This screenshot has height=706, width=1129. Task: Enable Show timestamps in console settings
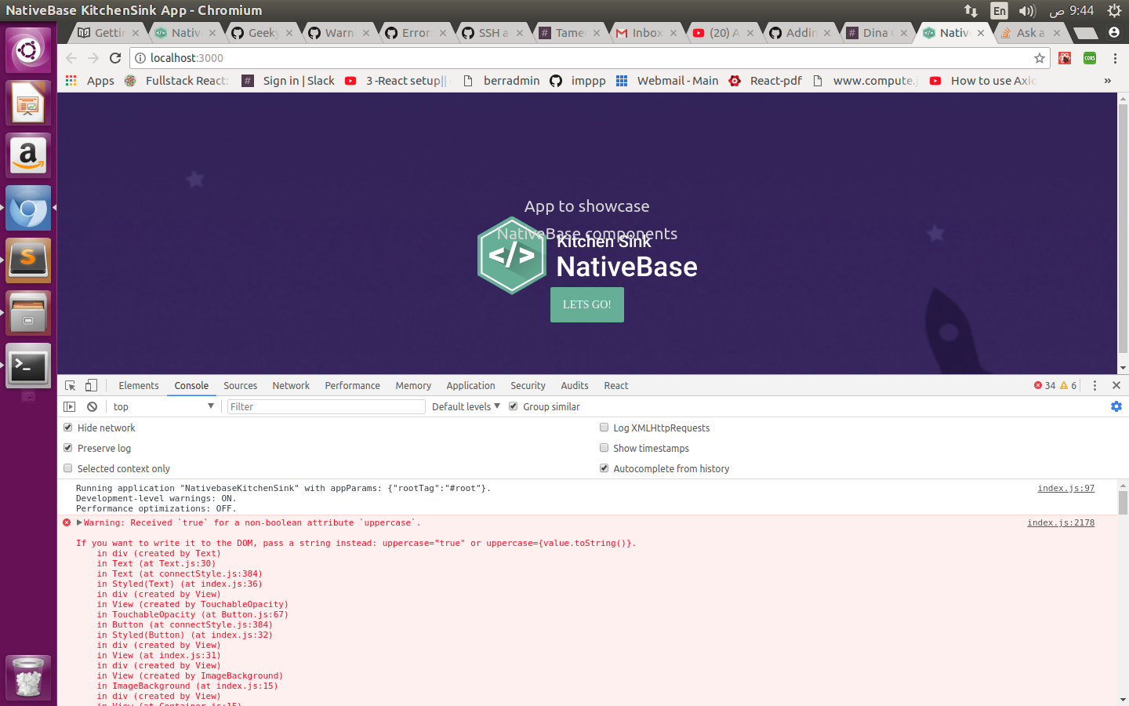[x=604, y=448]
